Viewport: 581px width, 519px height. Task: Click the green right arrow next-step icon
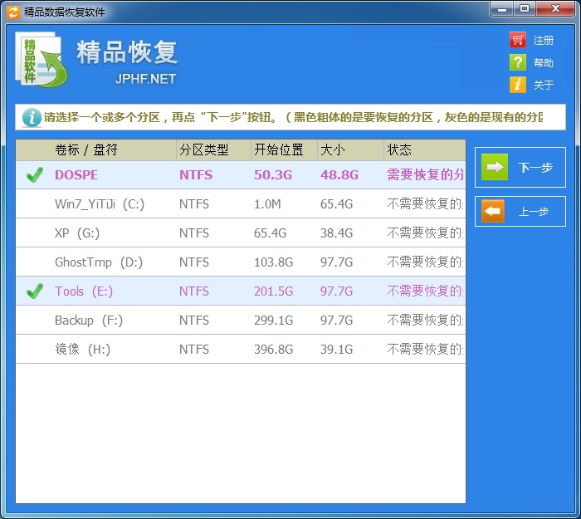click(495, 167)
